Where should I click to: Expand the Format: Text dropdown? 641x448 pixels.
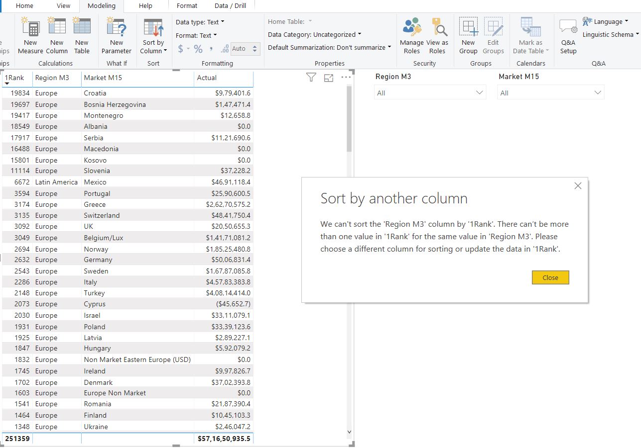pyautogui.click(x=197, y=35)
